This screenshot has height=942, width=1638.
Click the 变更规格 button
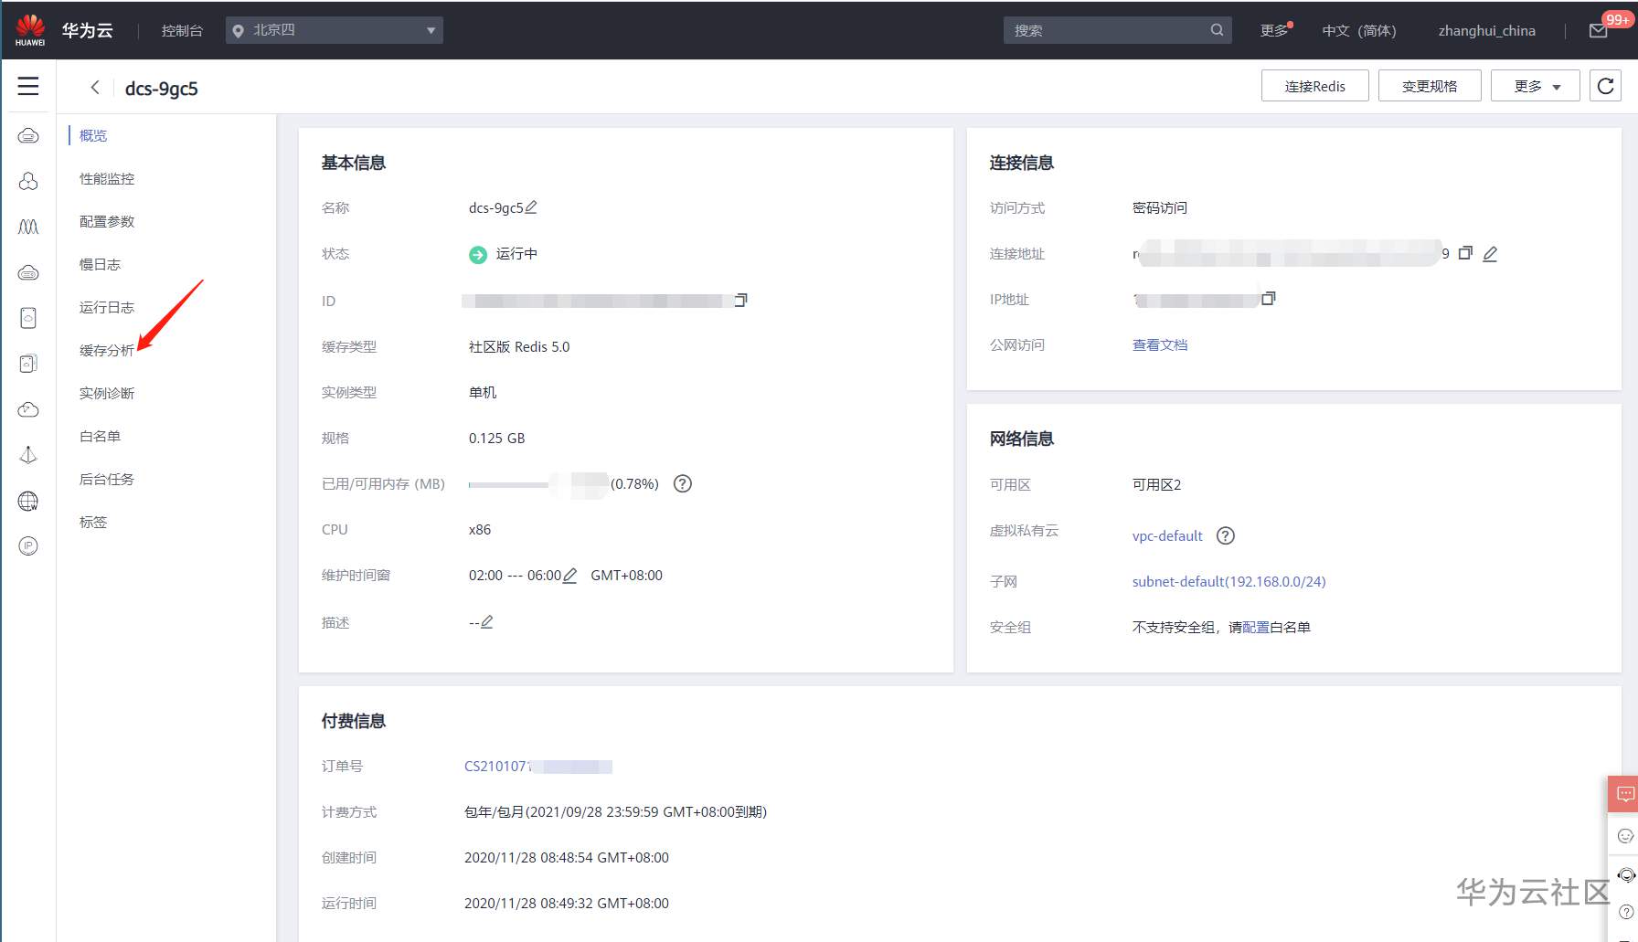[1430, 86]
